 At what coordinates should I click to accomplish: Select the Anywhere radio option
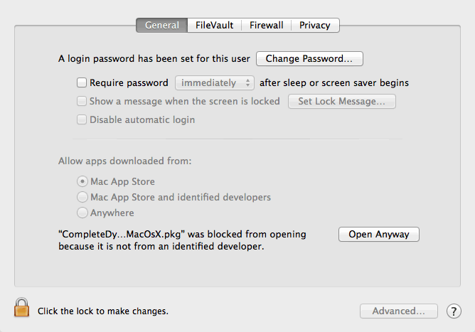pyautogui.click(x=82, y=213)
